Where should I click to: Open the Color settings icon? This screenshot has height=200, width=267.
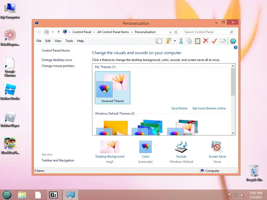pos(145,147)
